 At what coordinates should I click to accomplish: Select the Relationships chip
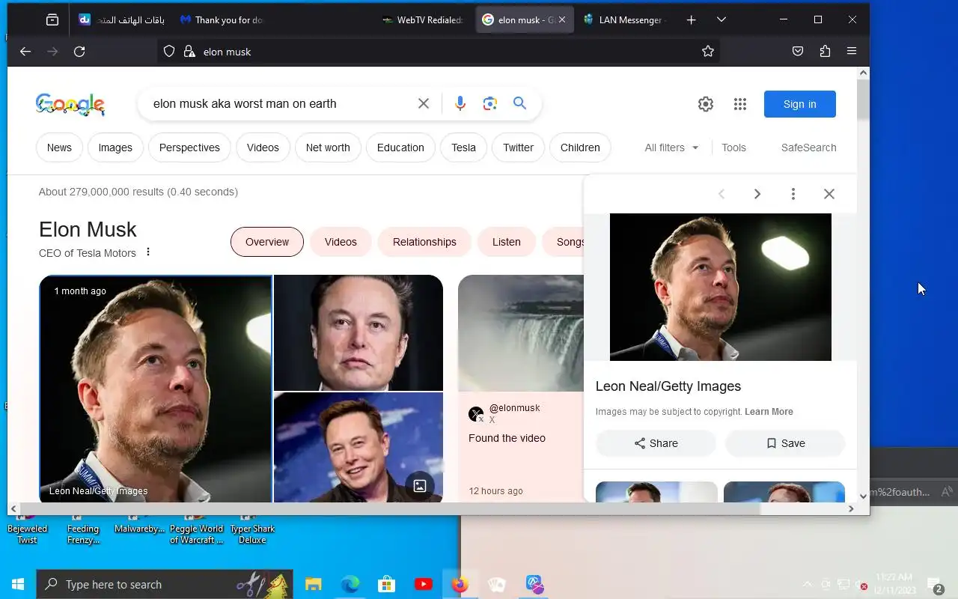[x=424, y=242]
